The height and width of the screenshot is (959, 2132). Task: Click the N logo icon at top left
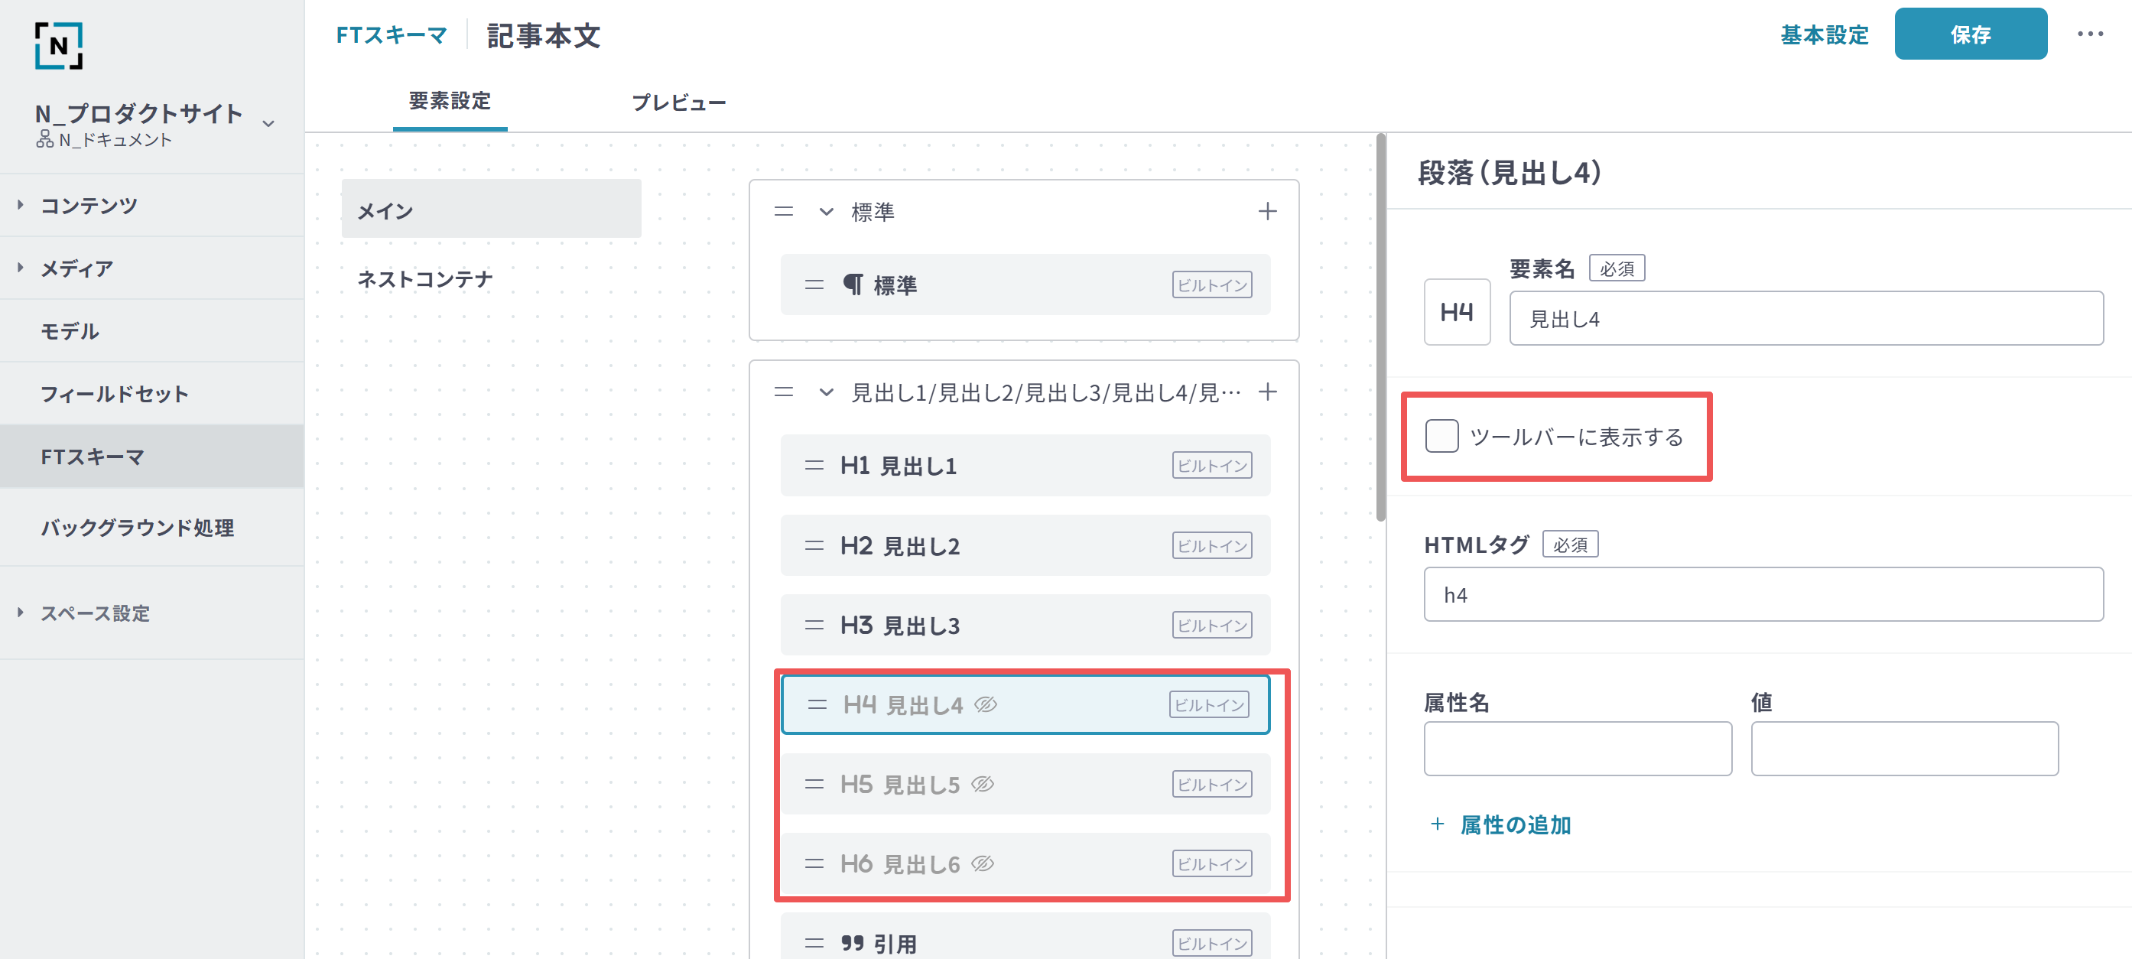coord(59,46)
